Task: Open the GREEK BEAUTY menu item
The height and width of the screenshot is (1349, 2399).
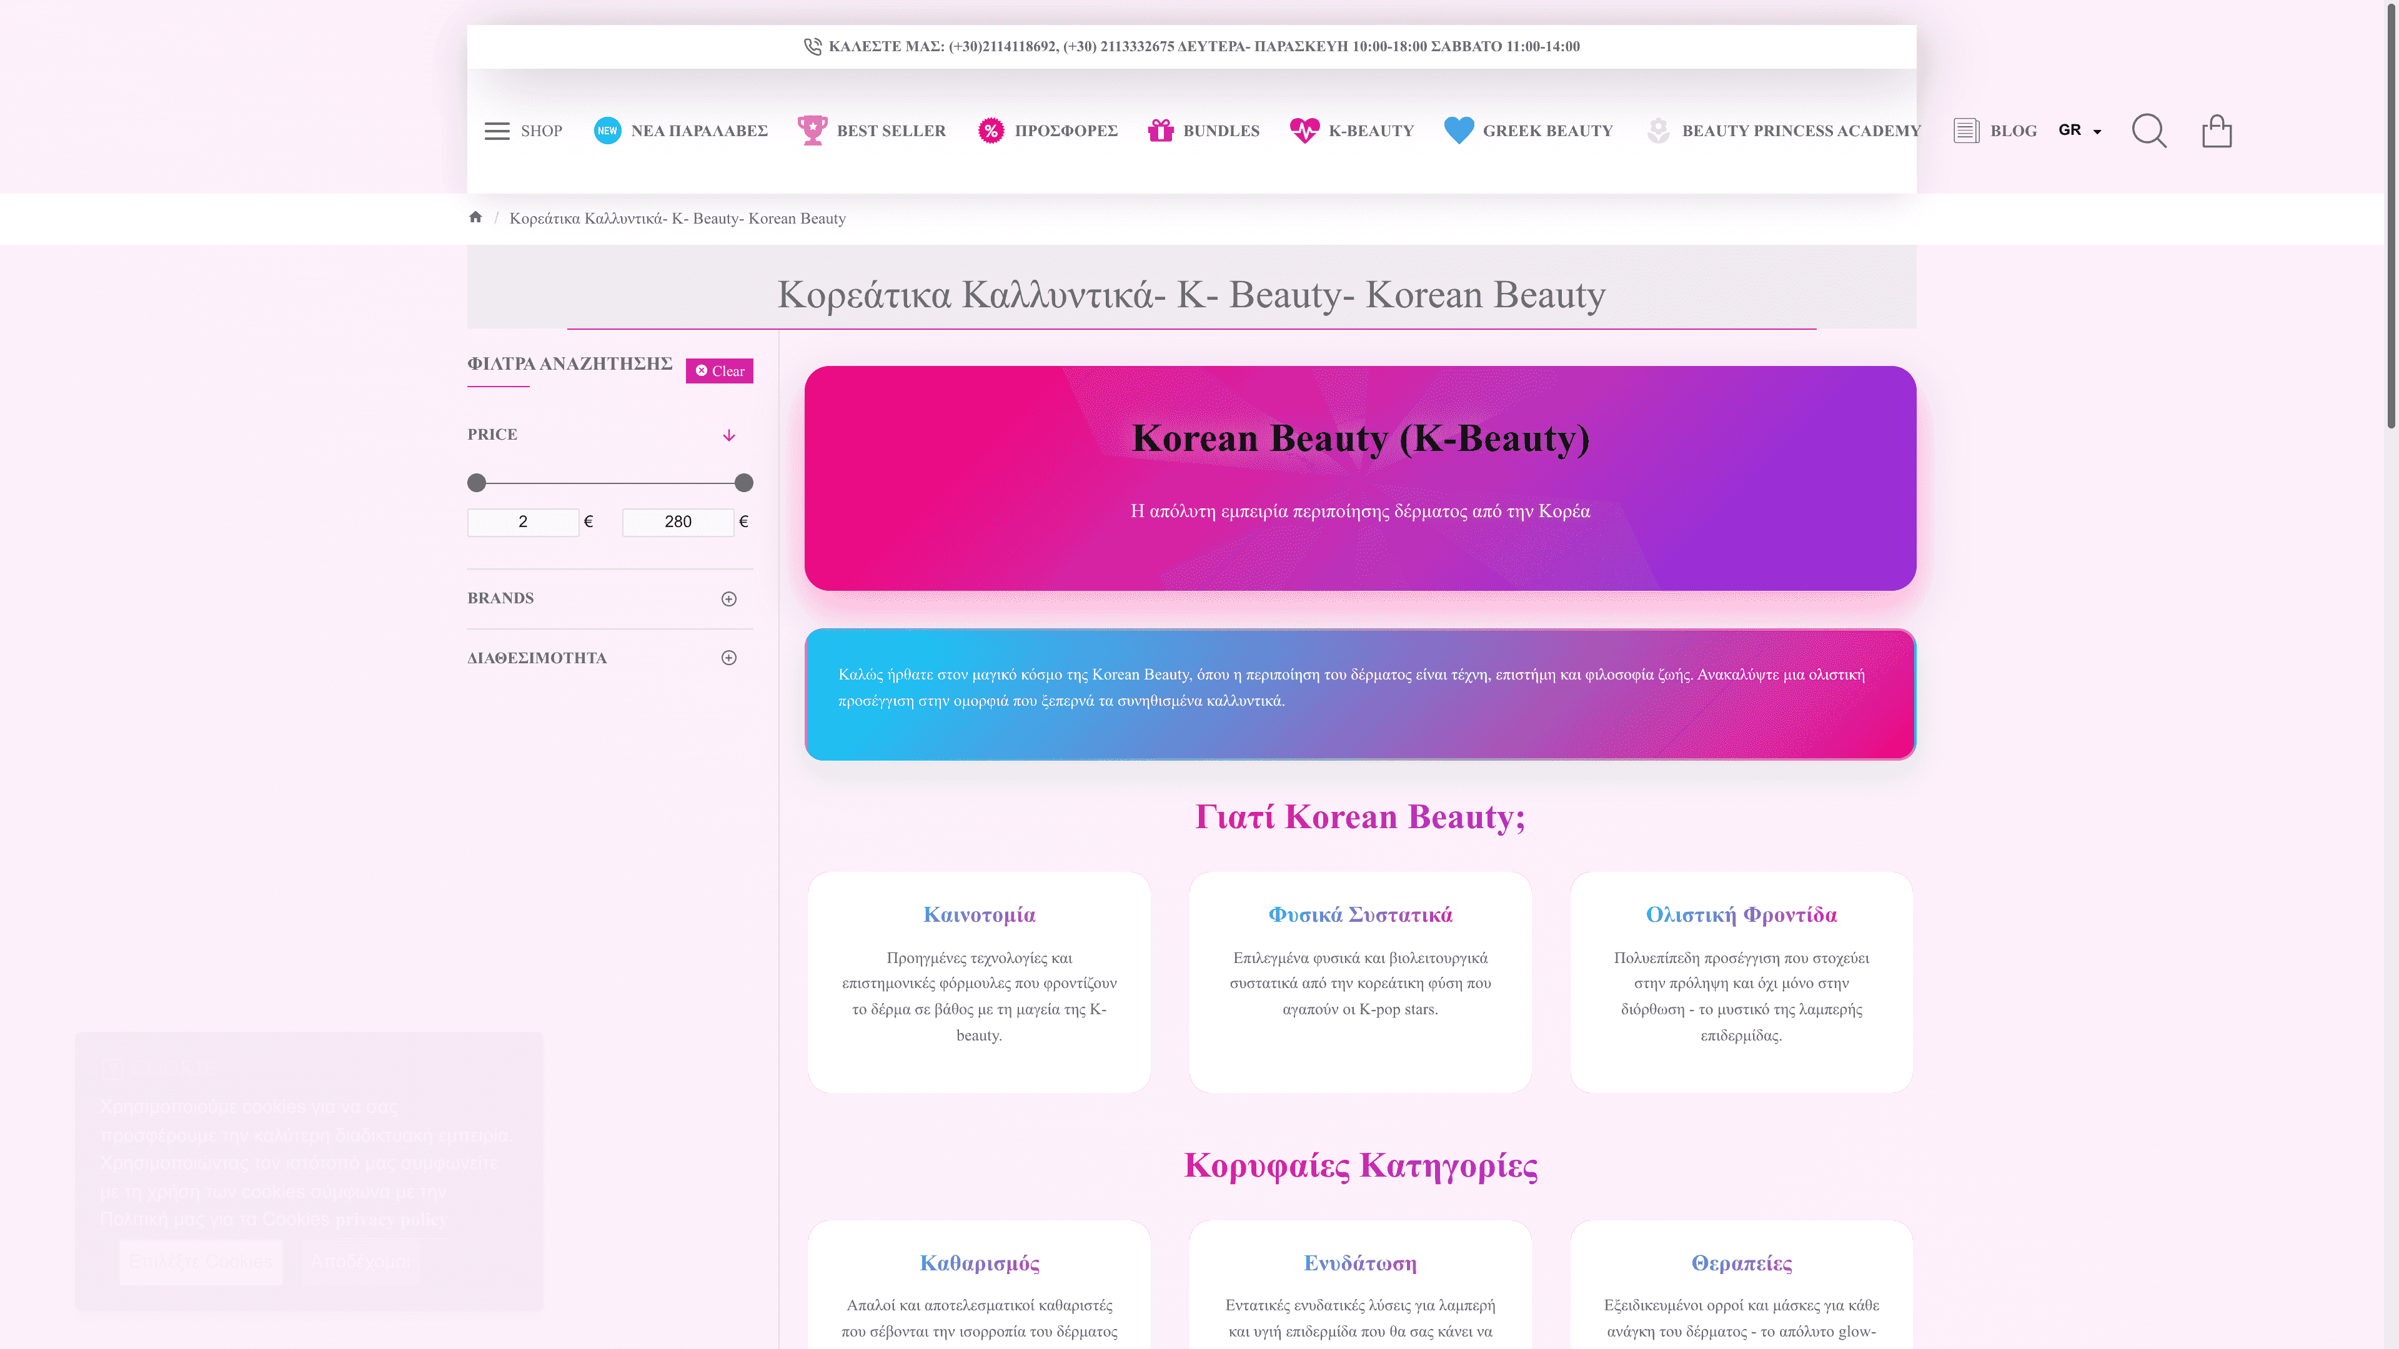Action: click(1548, 131)
